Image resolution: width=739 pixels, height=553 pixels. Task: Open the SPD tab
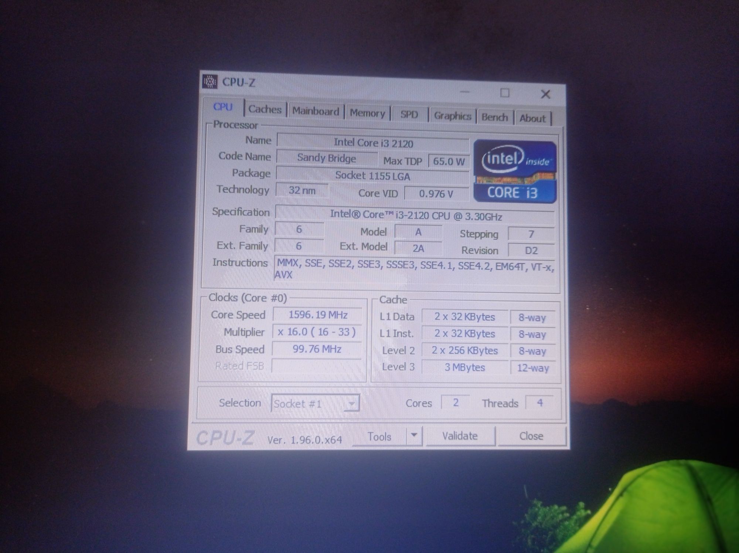click(x=409, y=115)
